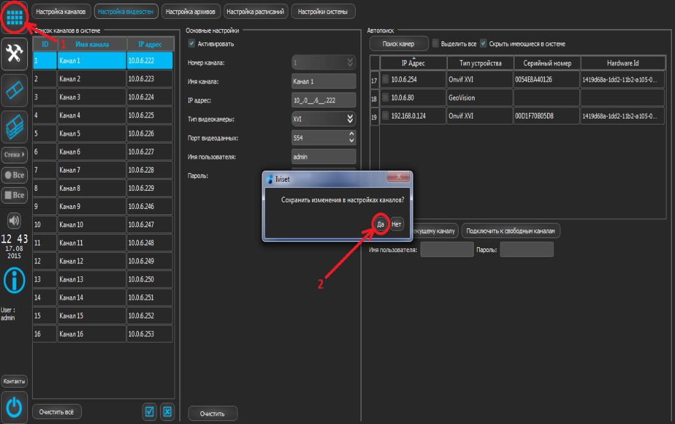Image resolution: width=675 pixels, height=424 pixels.
Task: Click the stacked screens icon in sidebar
Action: pos(14,127)
